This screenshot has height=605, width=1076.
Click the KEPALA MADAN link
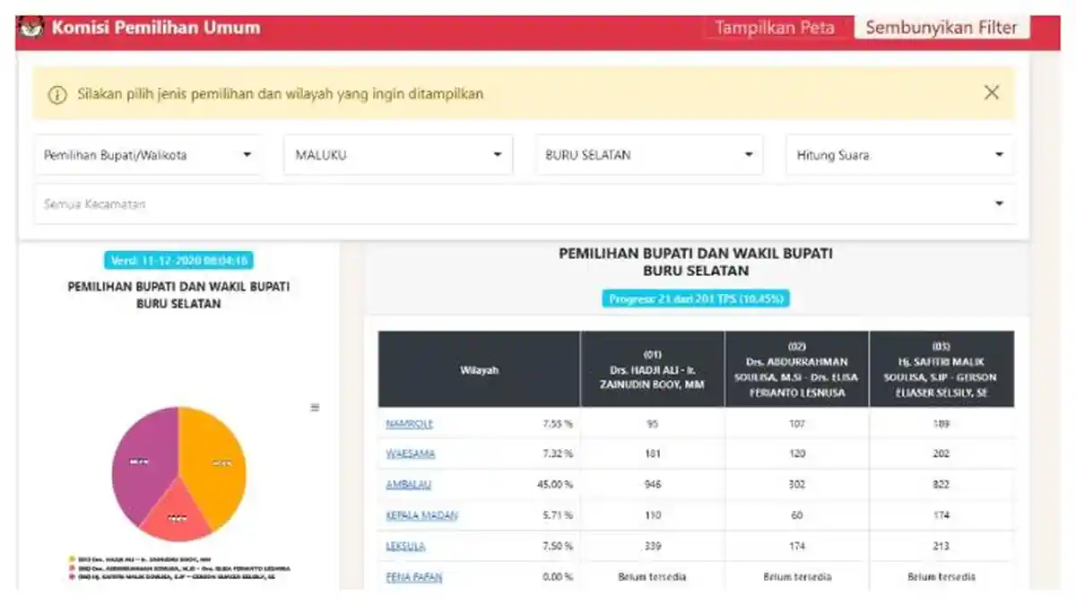[423, 515]
